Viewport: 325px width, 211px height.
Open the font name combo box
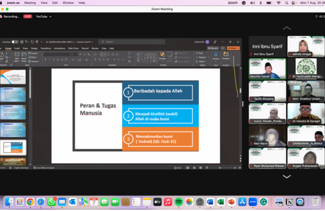coord(57,54)
